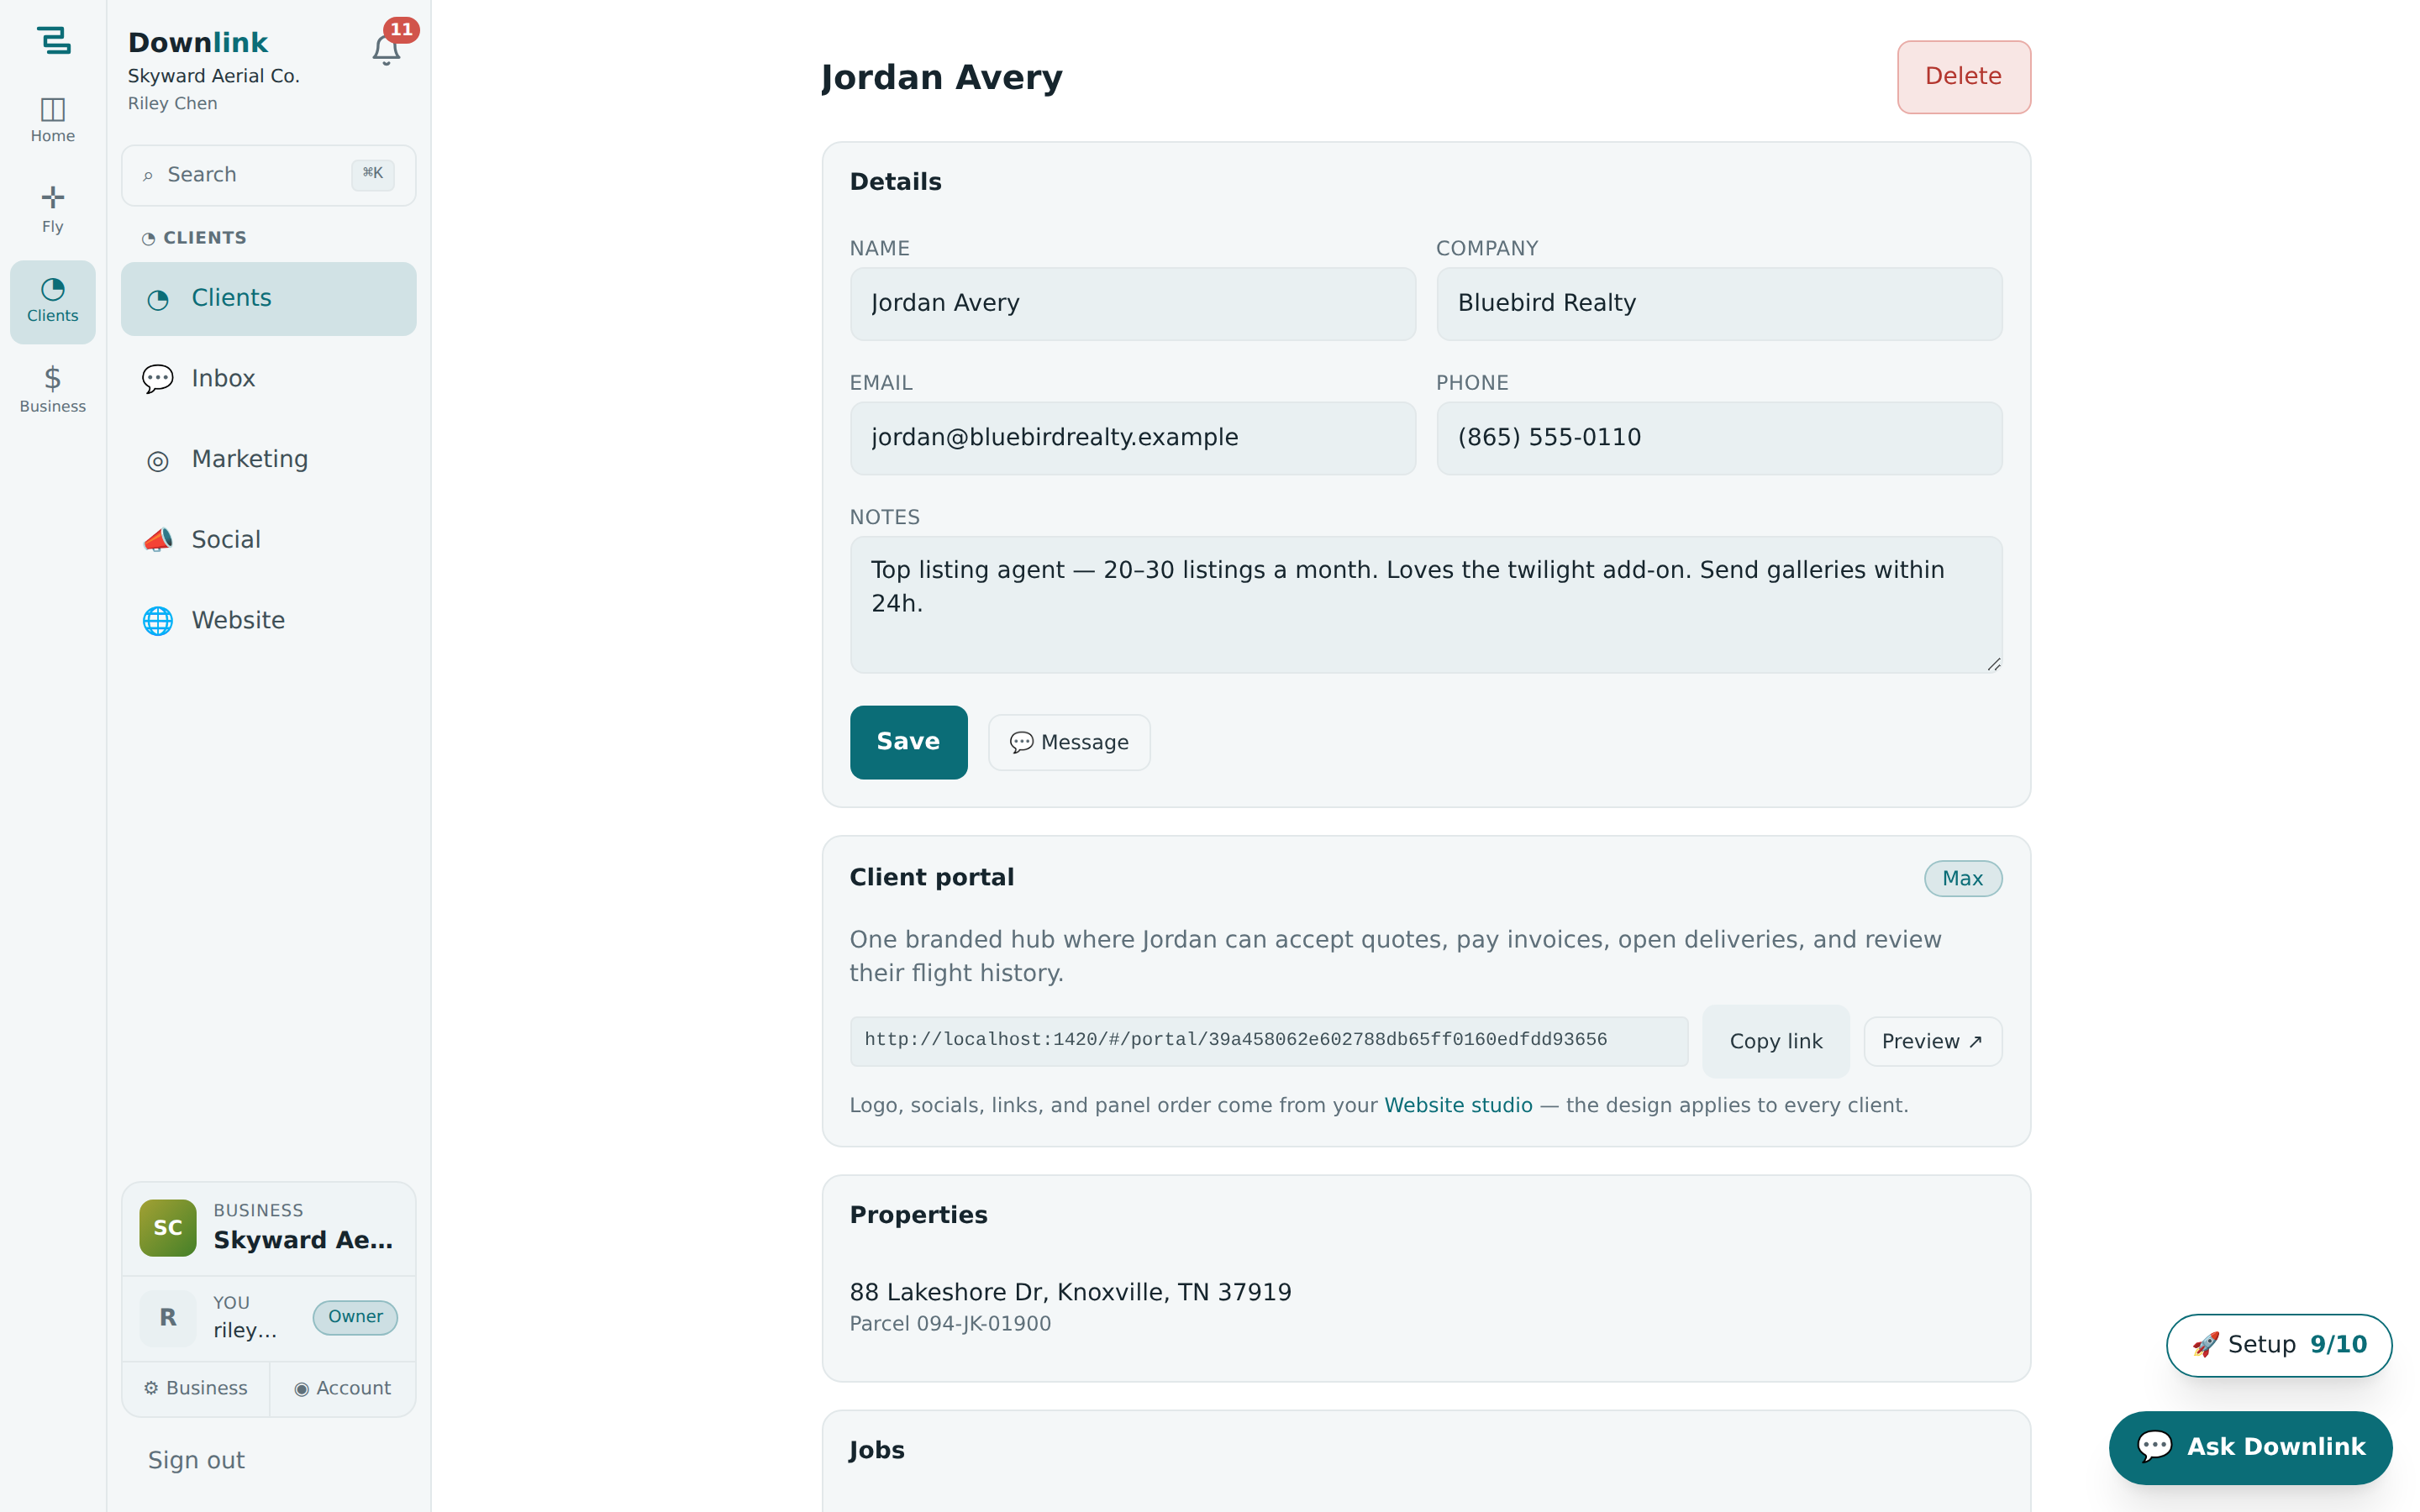Open the Business dollar section

coord(53,389)
